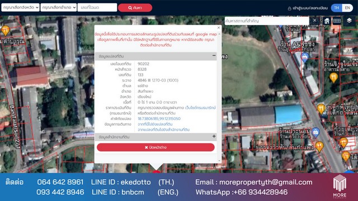
Task: Click the red ค้นหา search button
Action: pyautogui.click(x=135, y=8)
